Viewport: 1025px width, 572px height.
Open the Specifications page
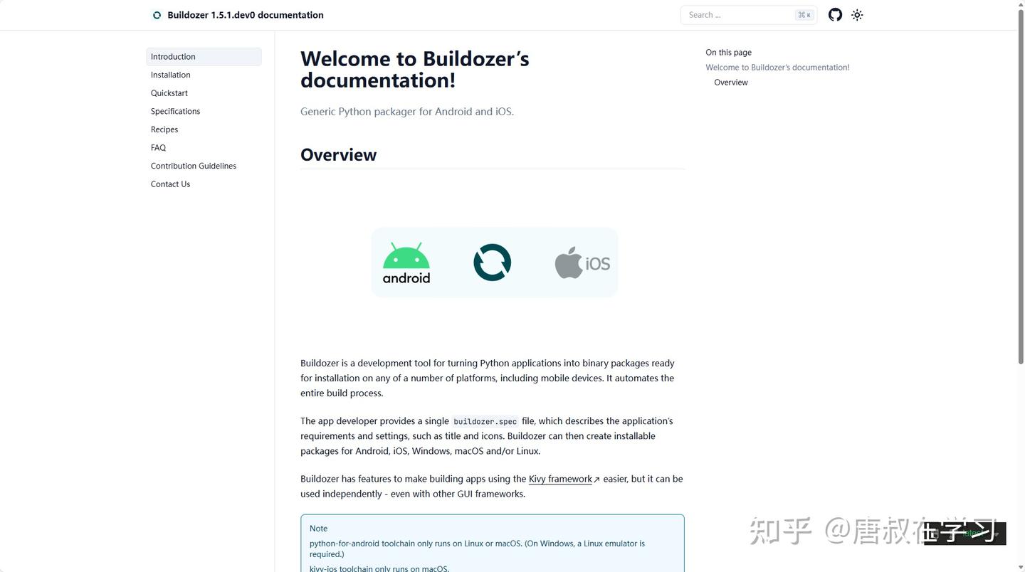pyautogui.click(x=175, y=112)
